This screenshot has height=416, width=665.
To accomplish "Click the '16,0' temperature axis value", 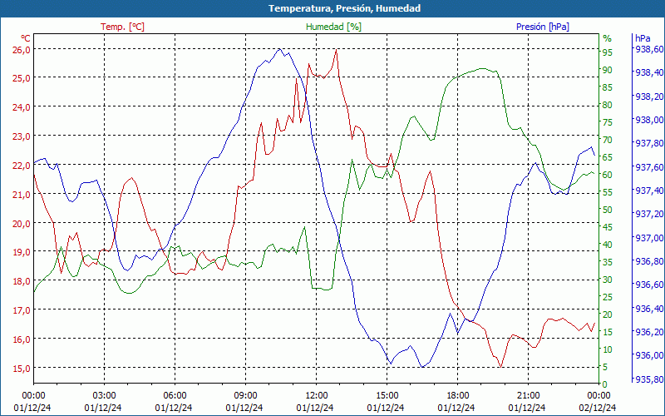I will pos(22,339).
